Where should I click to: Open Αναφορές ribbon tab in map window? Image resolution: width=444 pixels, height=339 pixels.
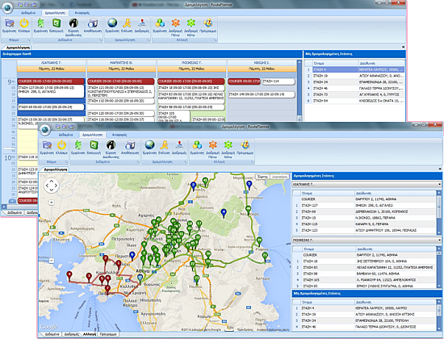click(x=119, y=135)
